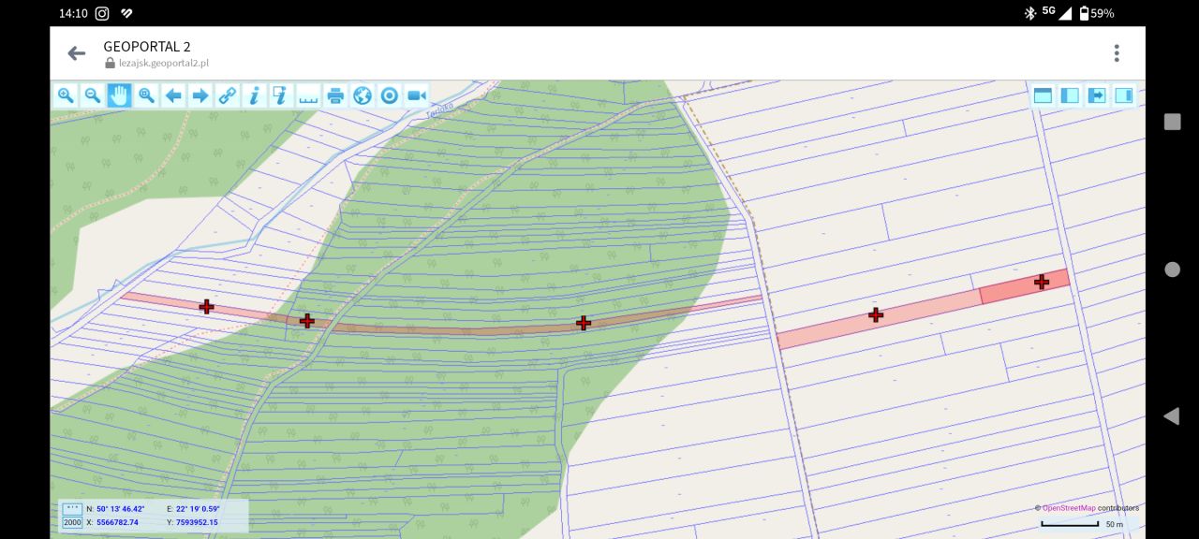This screenshot has width=1199, height=539.
Task: Choose the zoom to window tool
Action: pos(146,95)
